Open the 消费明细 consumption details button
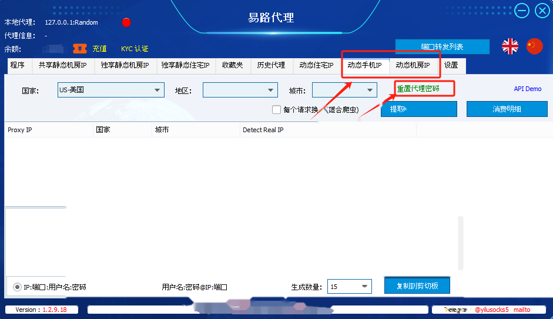Screen dimensions: 553x319 [507, 109]
